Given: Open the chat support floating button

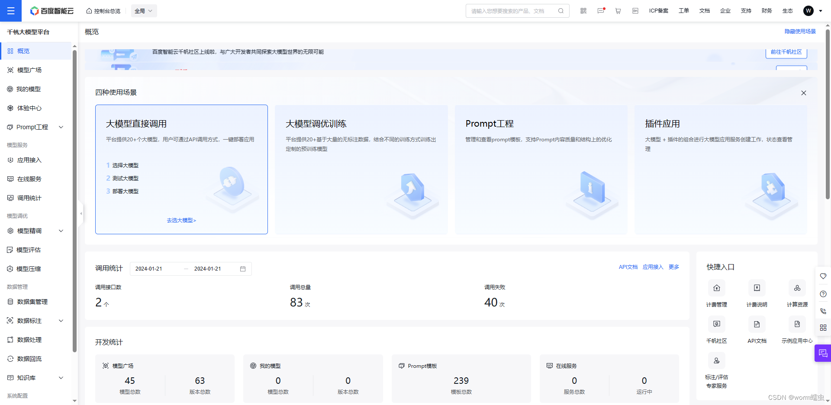Looking at the screenshot, I should tap(823, 353).
